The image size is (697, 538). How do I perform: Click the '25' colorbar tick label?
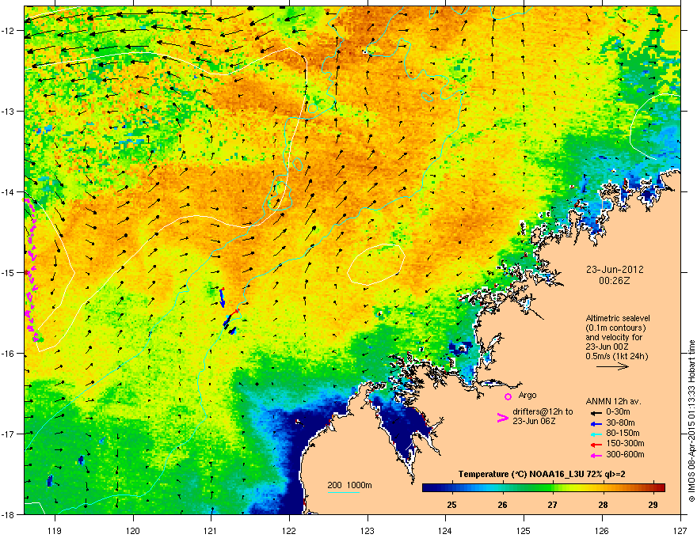point(451,505)
